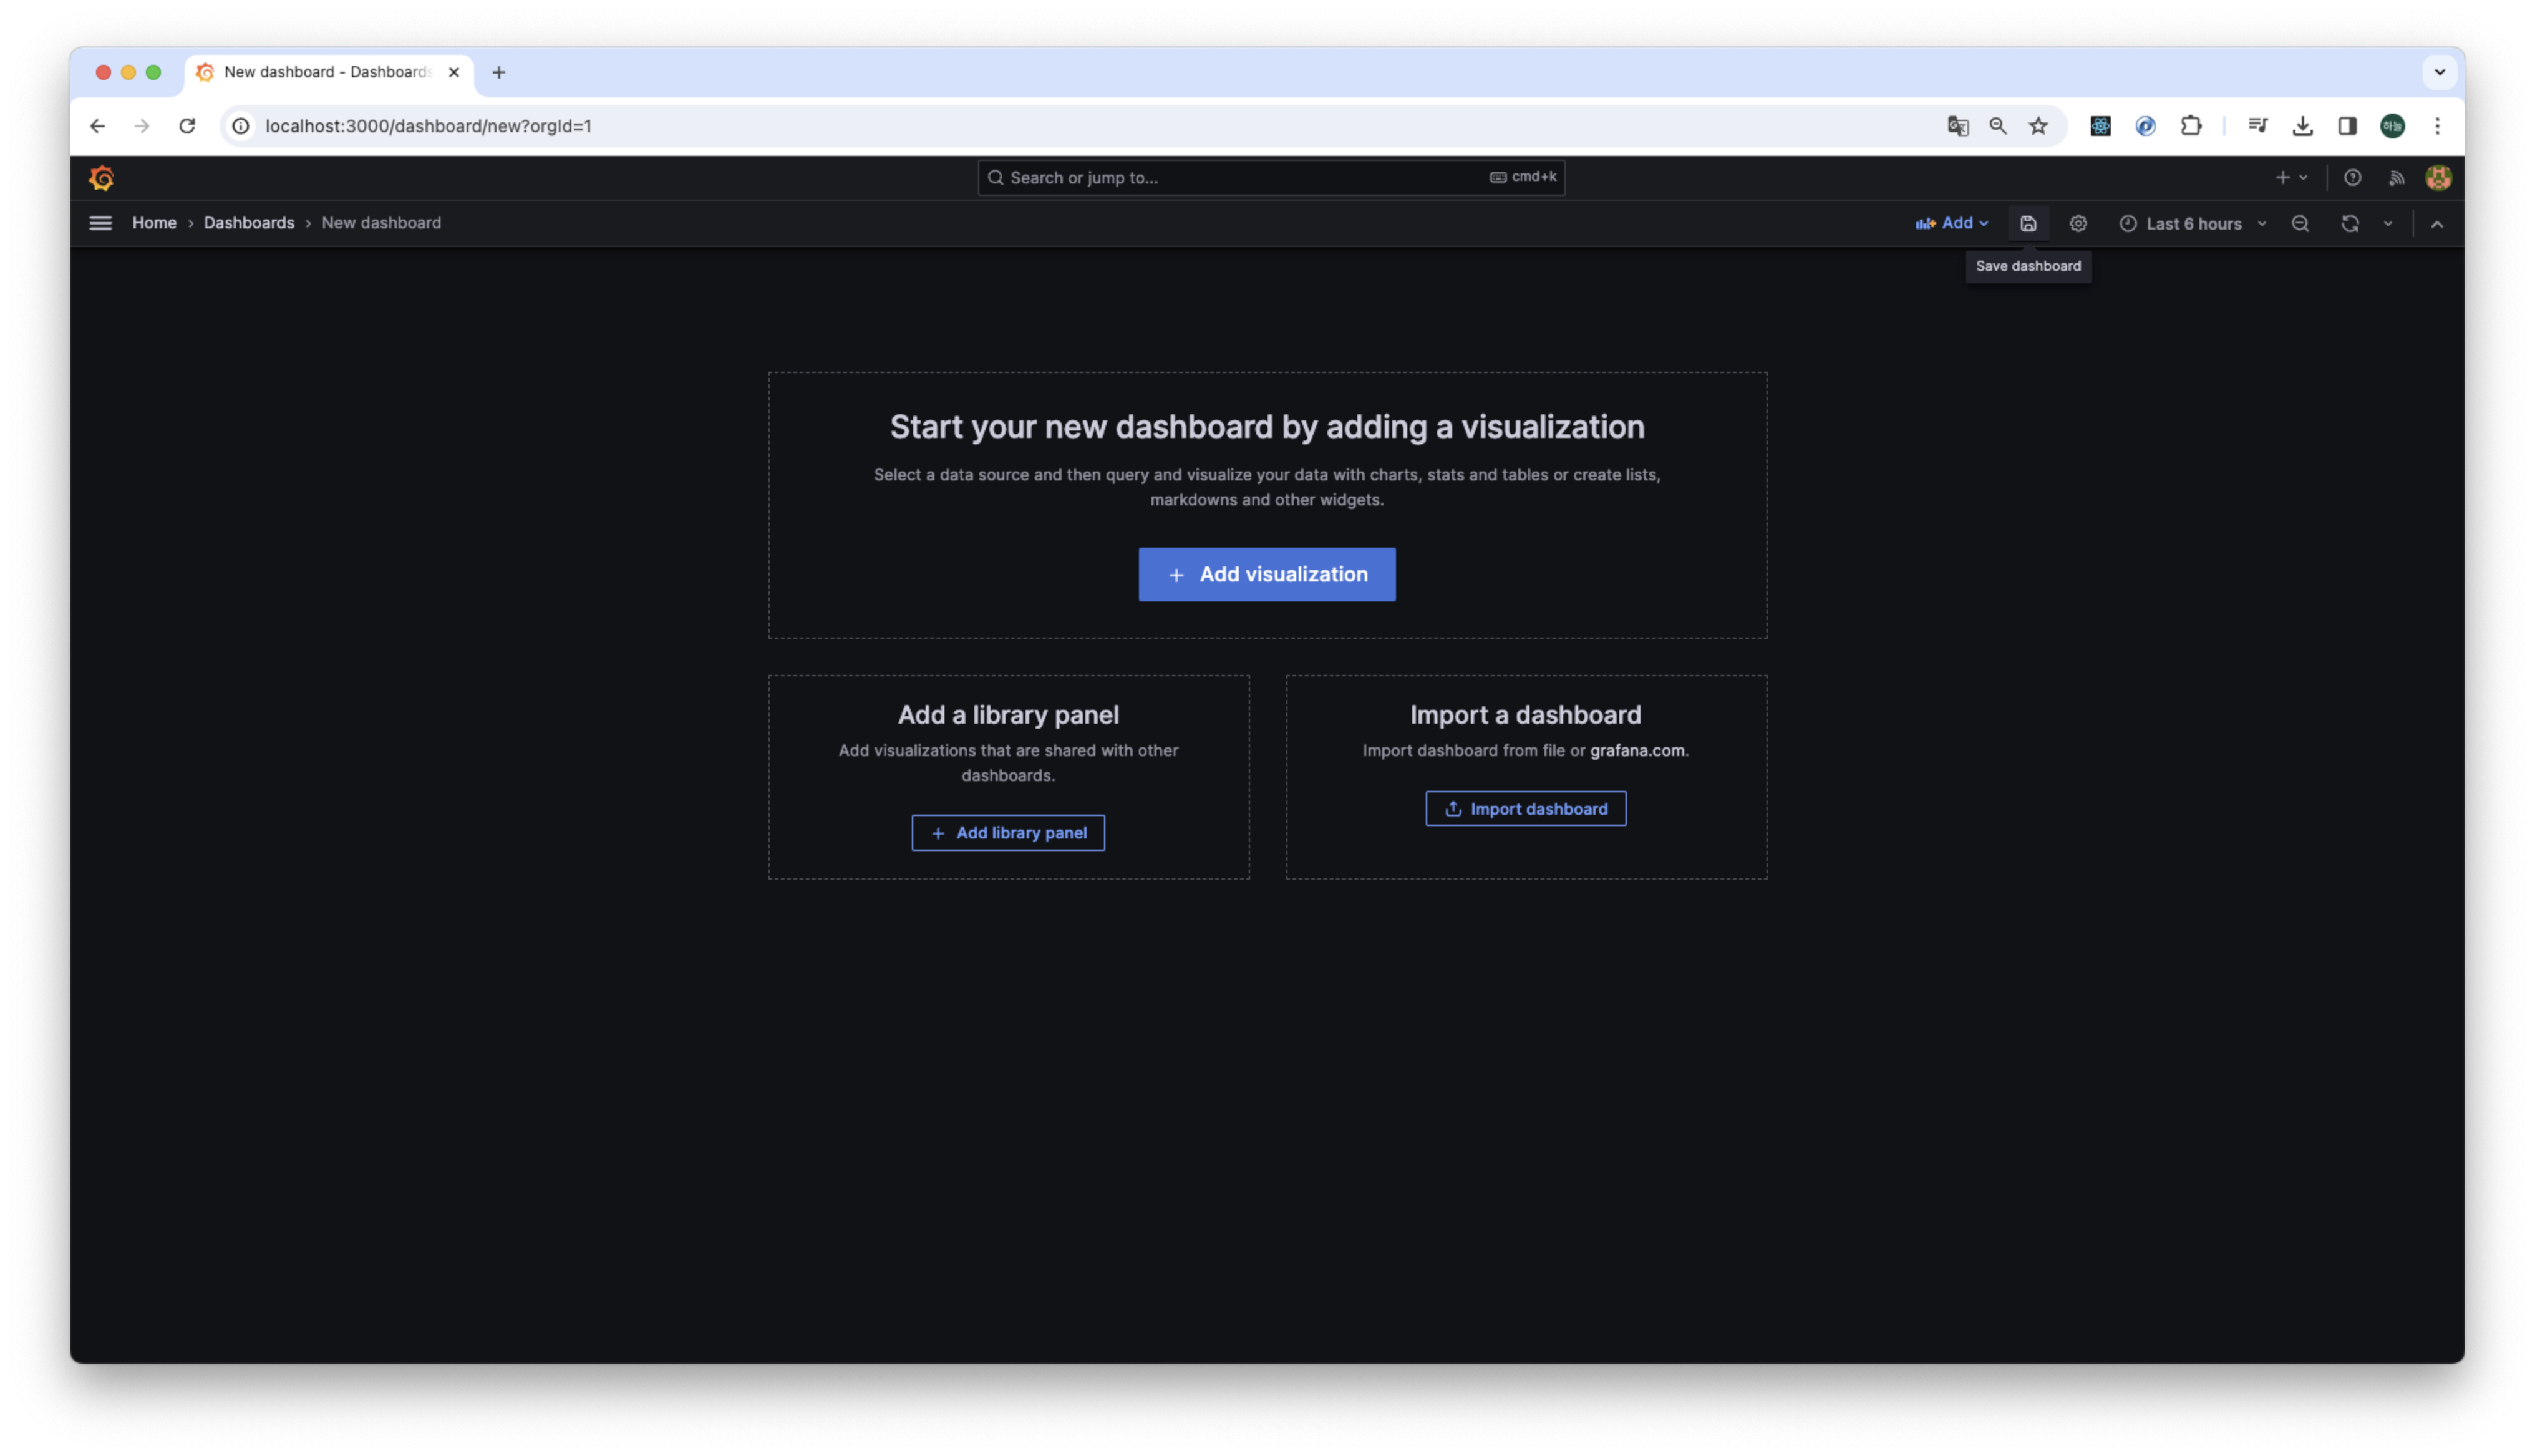Open the Add panel dropdown
Viewport: 2535px width, 1456px height.
[x=1951, y=224]
